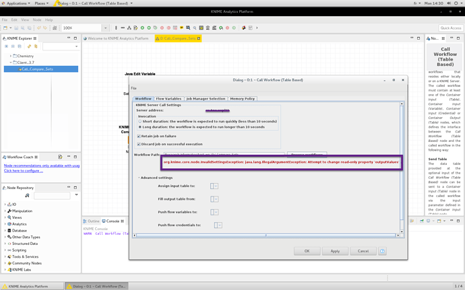Switch to the Job Manager Selection tab
This screenshot has width=465, height=290.
coord(206,99)
